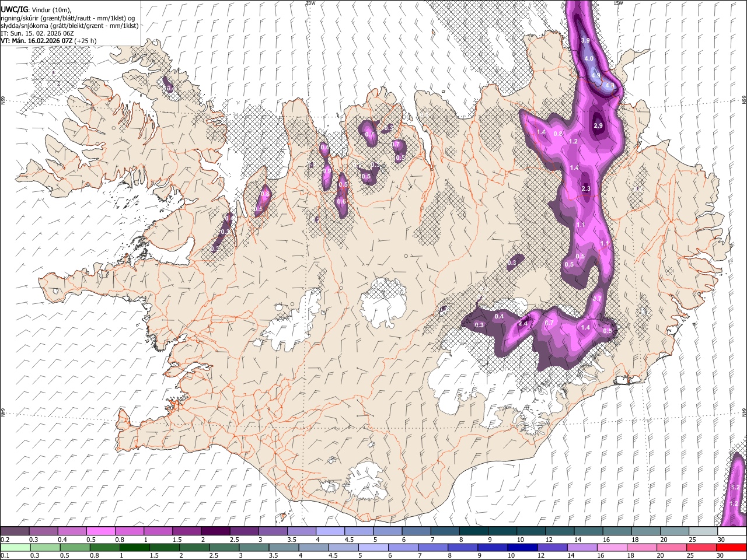Click the 4.0 snowfall value on the map
Viewport: 747px width, 560px height.
(x=589, y=58)
